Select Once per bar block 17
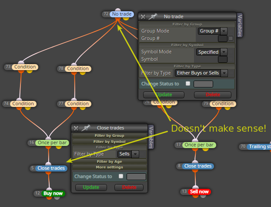 coord(199,145)
